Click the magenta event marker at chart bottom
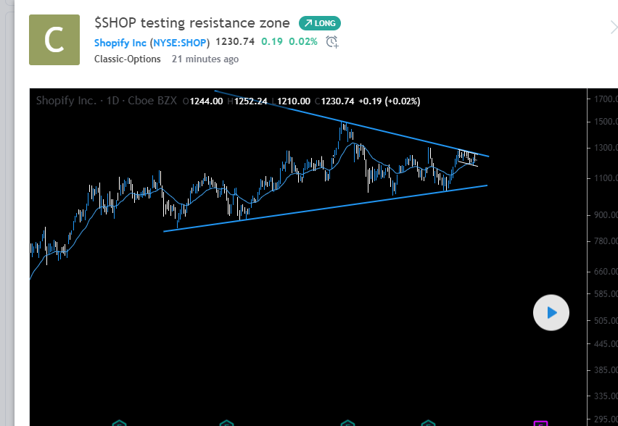The width and height of the screenshot is (618, 426). 540,423
